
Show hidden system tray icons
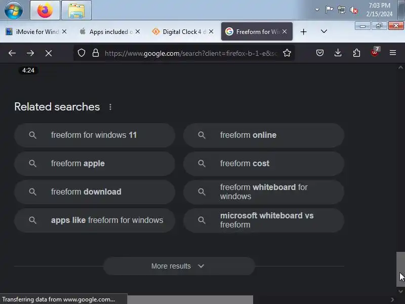pyautogui.click(x=317, y=10)
